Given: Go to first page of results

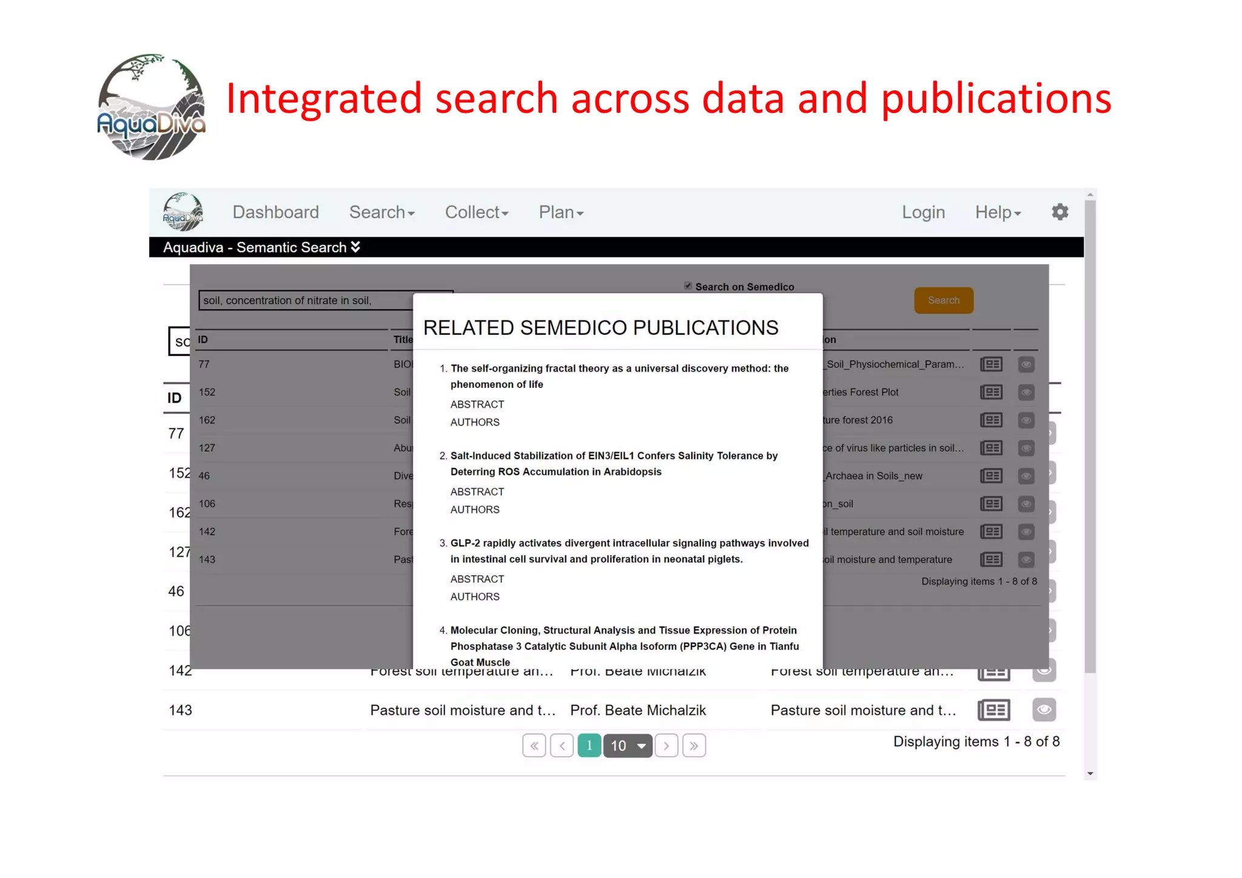Looking at the screenshot, I should 534,746.
